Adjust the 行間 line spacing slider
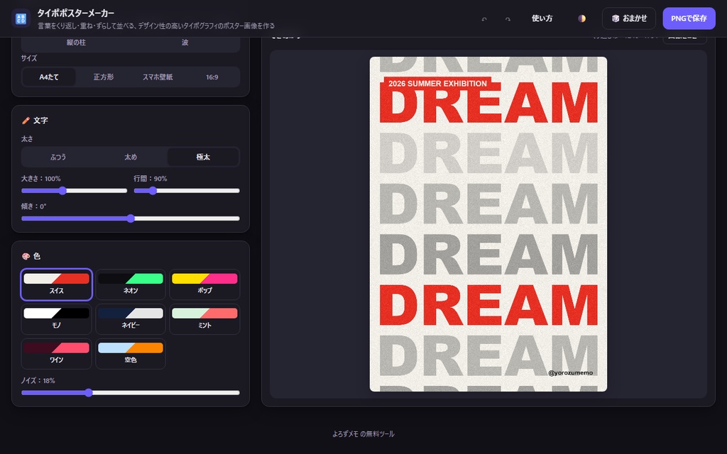The height and width of the screenshot is (454, 727). tap(187, 191)
